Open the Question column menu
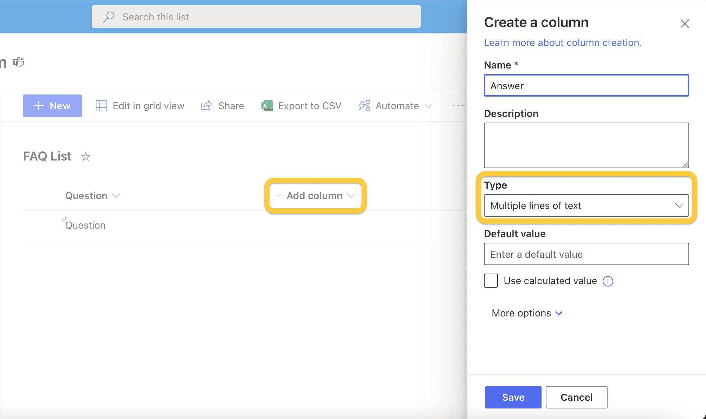The height and width of the screenshot is (419, 706). click(x=117, y=196)
